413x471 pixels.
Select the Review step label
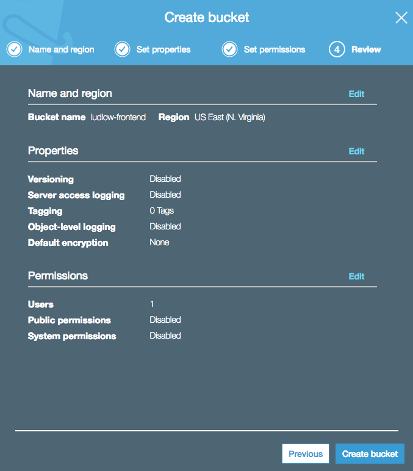pyautogui.click(x=366, y=49)
